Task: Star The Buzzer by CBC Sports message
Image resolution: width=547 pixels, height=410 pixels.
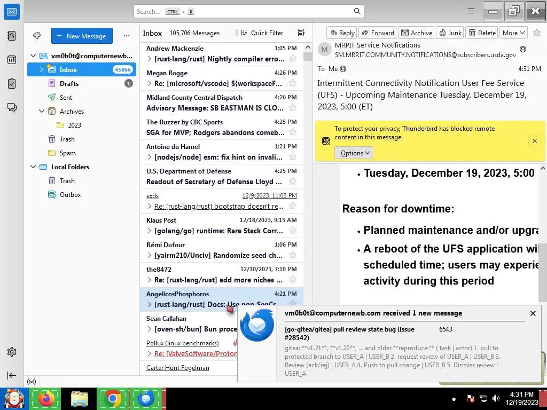Action: pos(293,132)
